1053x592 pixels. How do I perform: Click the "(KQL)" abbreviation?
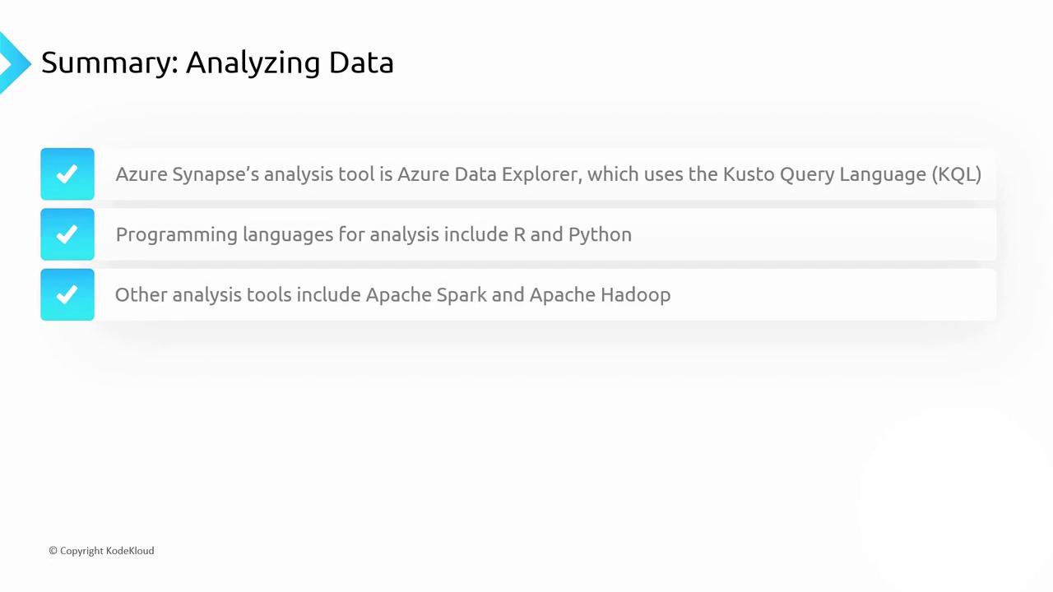[x=956, y=174]
